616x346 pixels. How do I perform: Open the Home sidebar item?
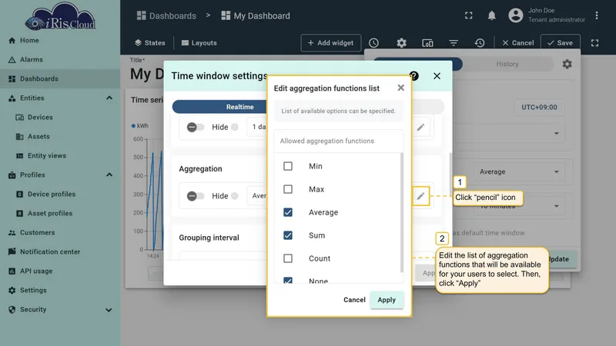[x=60, y=41]
